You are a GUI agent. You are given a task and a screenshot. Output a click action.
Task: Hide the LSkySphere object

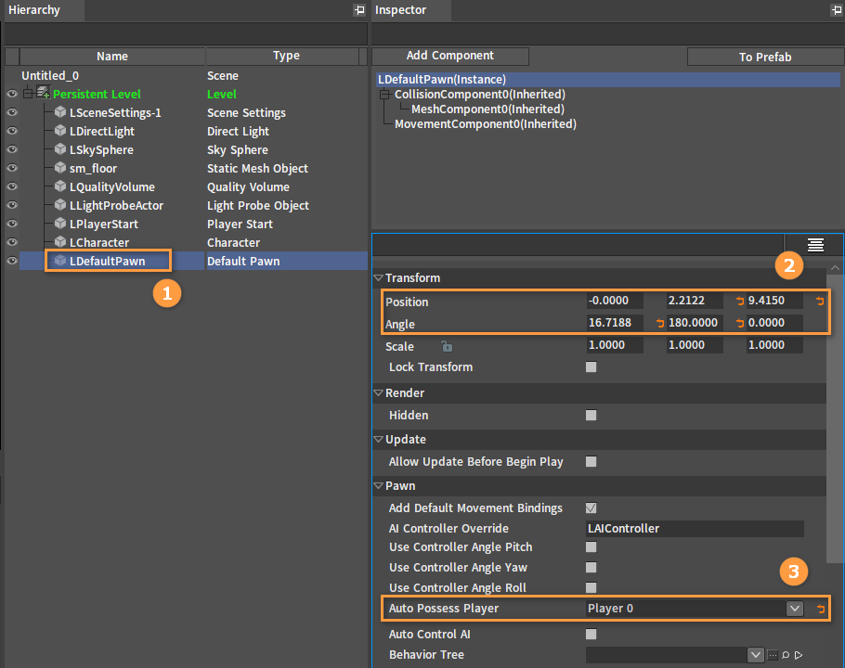12,149
